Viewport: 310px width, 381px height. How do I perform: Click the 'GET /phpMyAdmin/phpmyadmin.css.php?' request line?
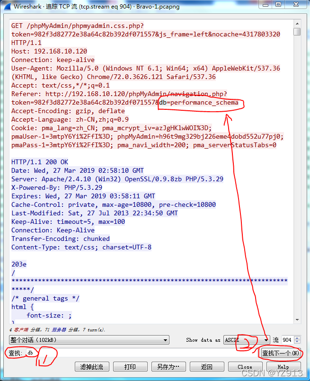click(x=78, y=26)
